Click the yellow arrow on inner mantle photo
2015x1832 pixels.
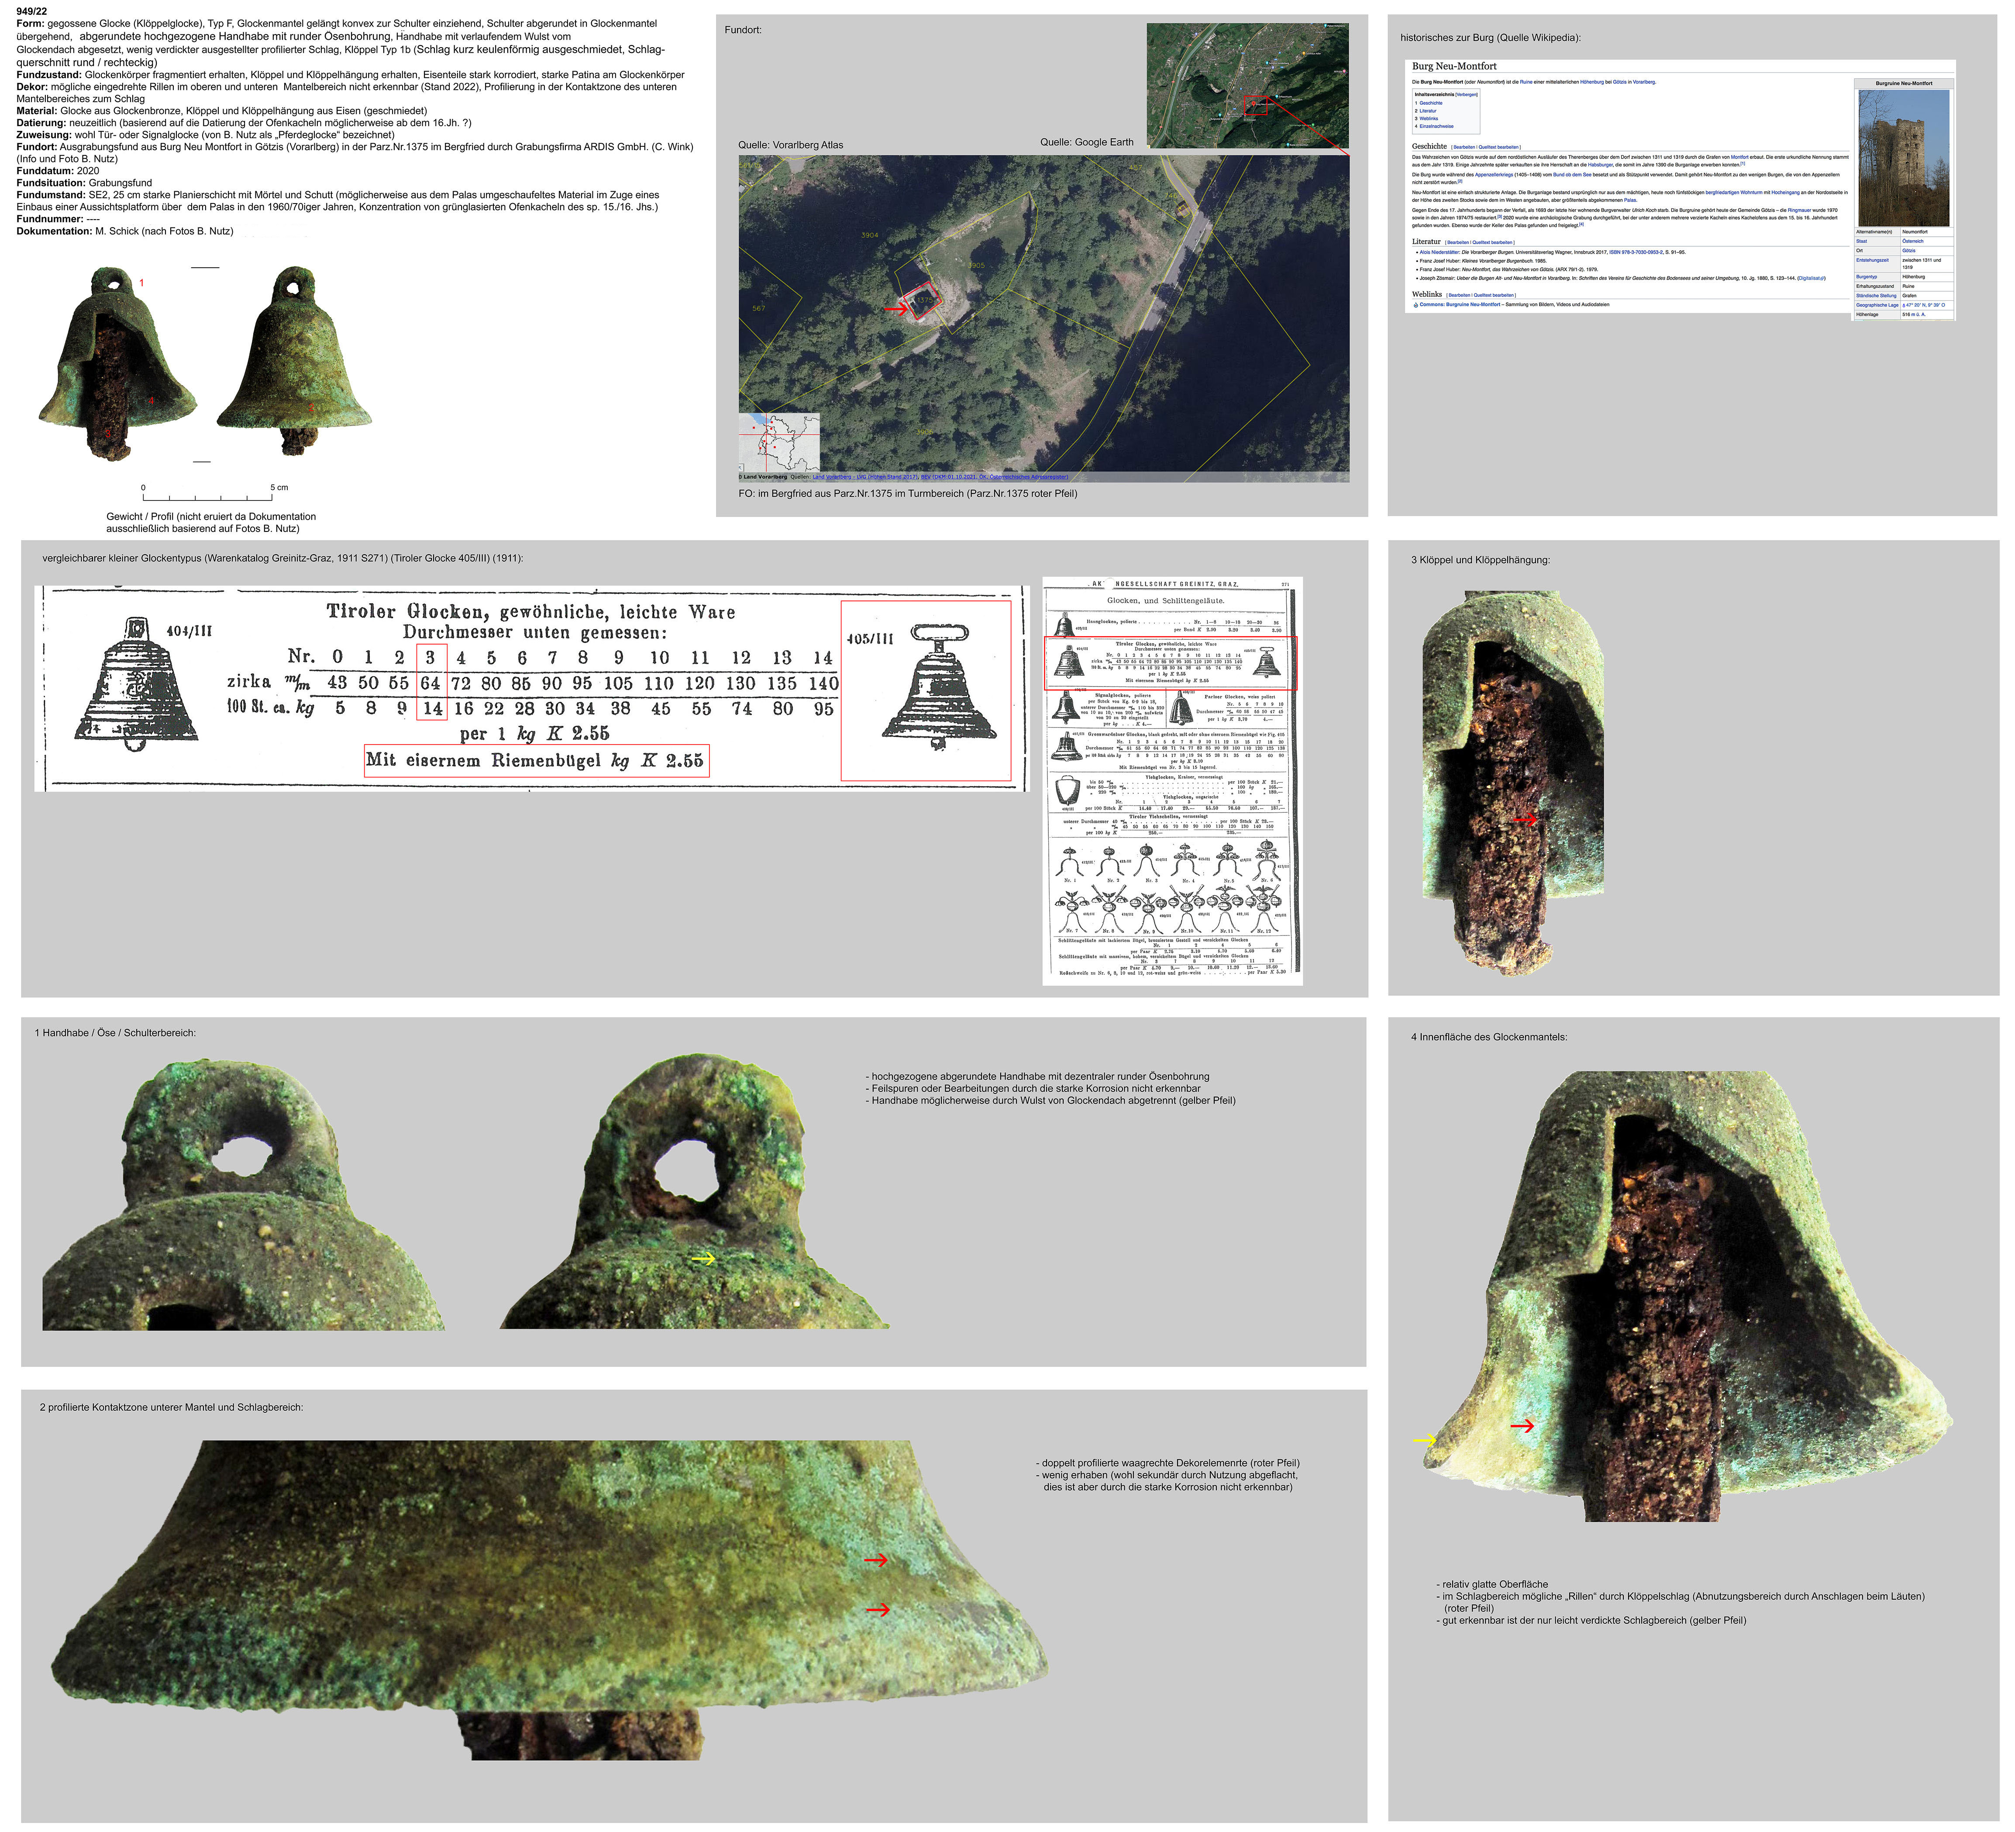(x=1424, y=1440)
